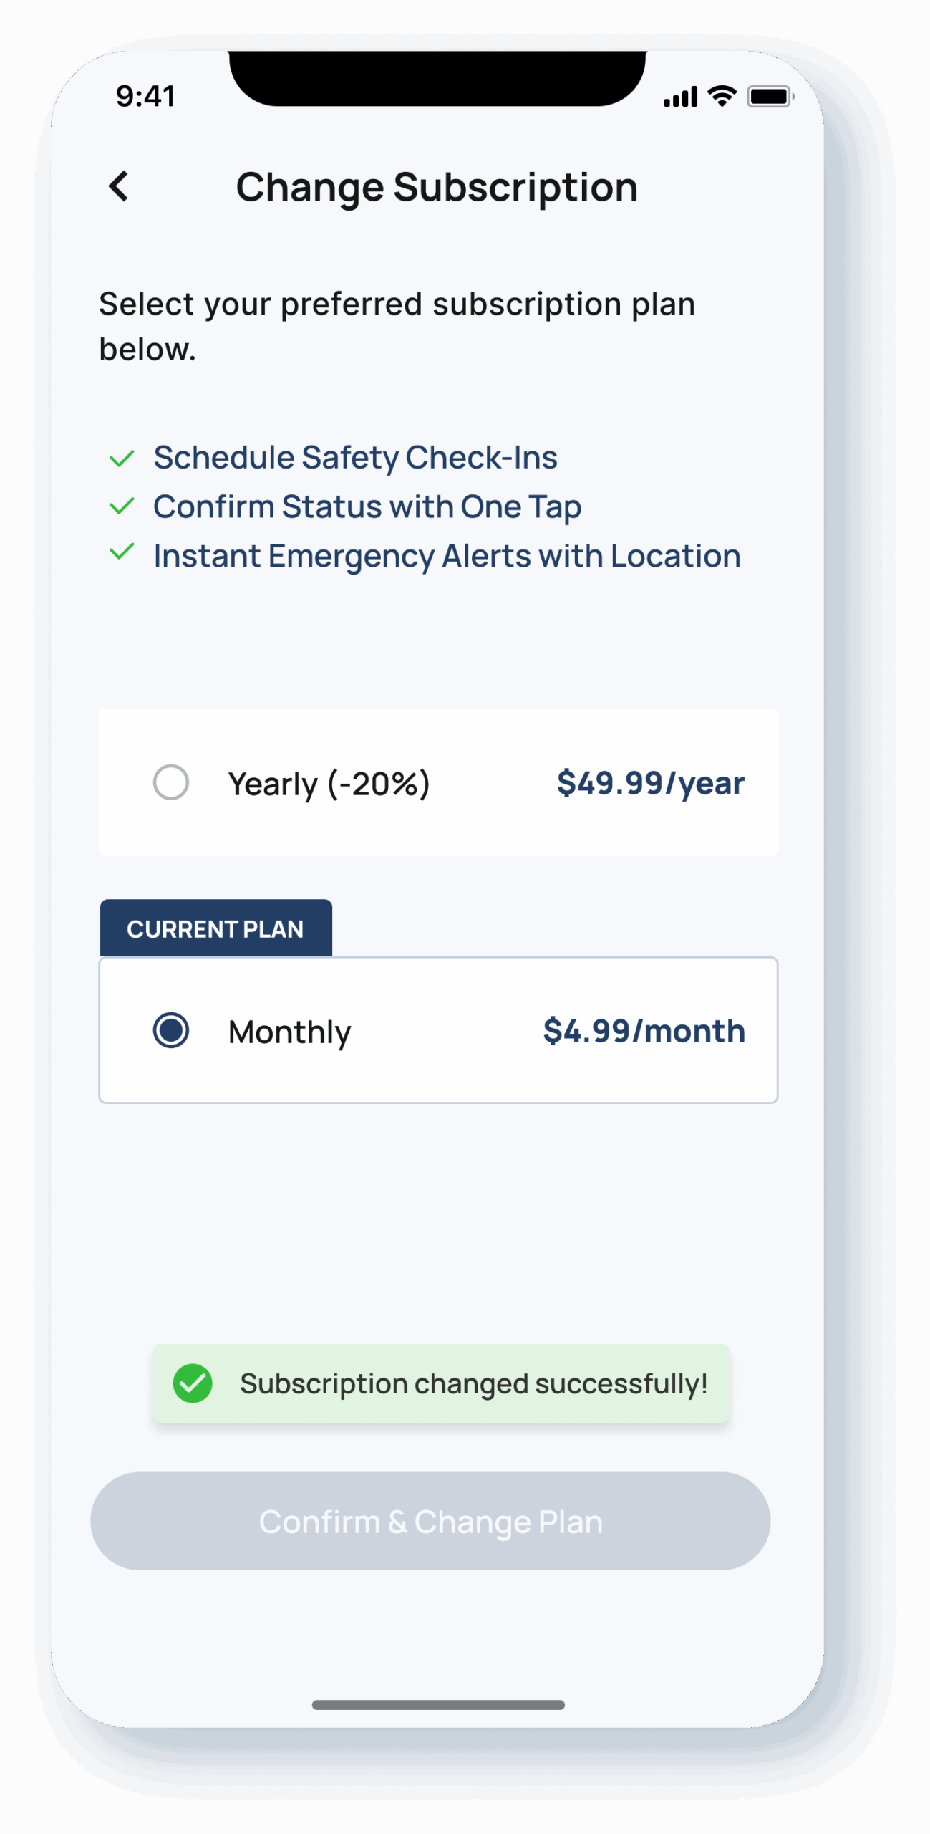Click the 9:41 clock in status bar
The image size is (930, 1834).
click(146, 96)
